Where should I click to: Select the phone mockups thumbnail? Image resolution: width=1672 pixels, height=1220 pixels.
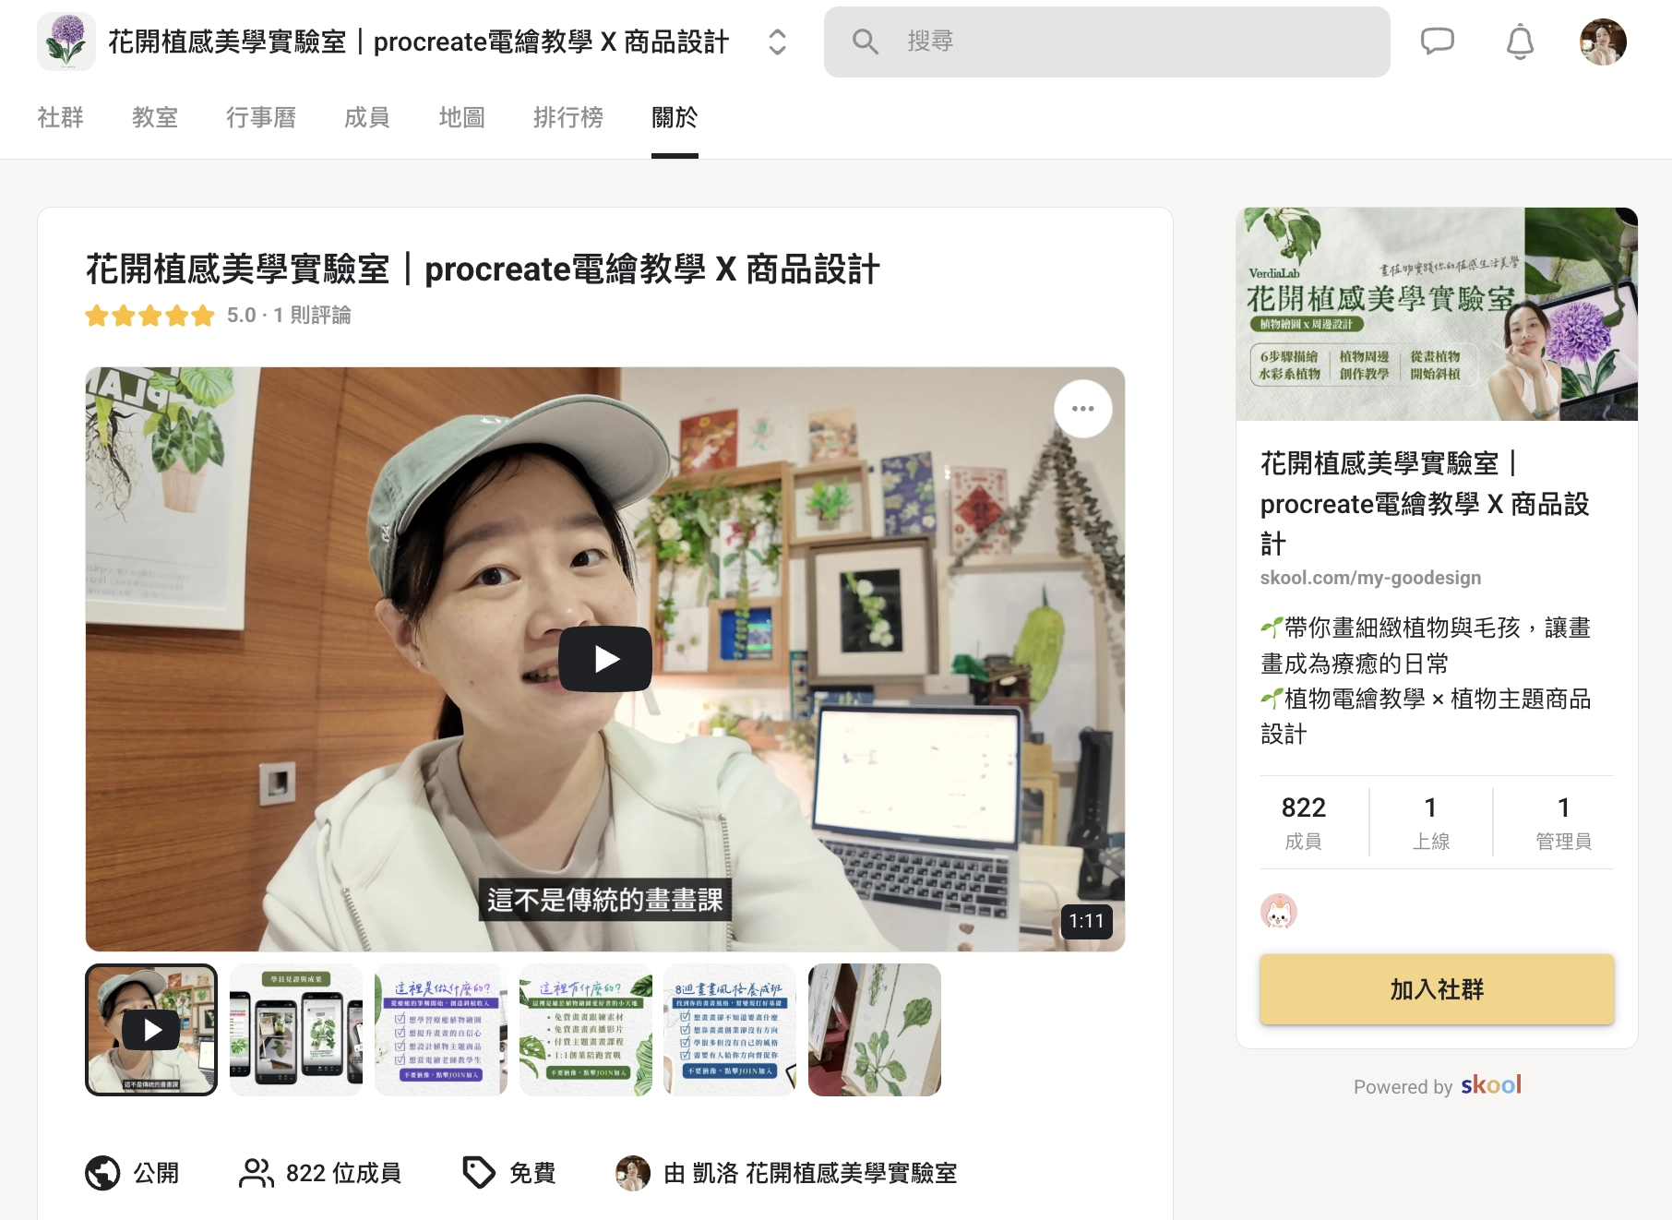tap(296, 1030)
